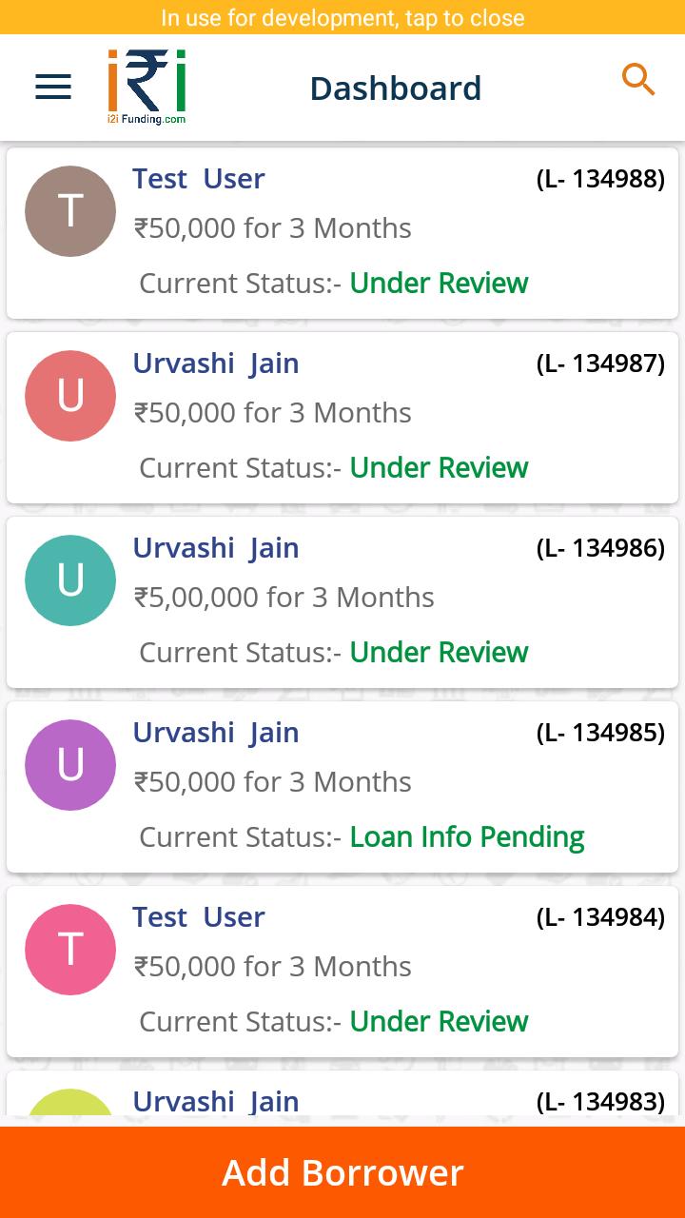Tap Under Review status on loan L-134984
This screenshot has width=685, height=1218.
click(439, 1022)
